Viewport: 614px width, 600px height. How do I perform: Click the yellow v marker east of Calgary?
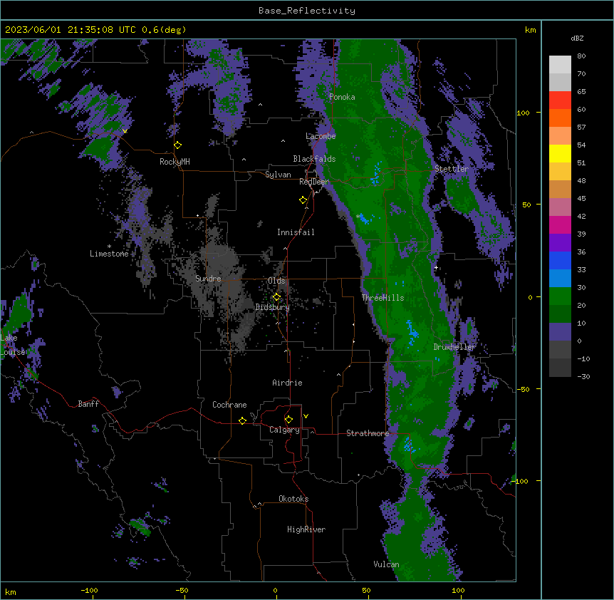click(306, 416)
